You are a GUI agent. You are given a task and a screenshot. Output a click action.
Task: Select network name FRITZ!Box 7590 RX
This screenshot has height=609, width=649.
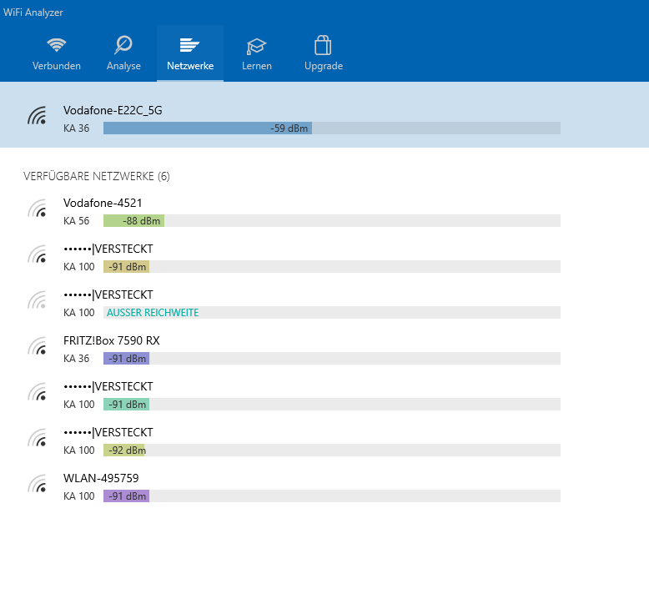click(x=111, y=340)
